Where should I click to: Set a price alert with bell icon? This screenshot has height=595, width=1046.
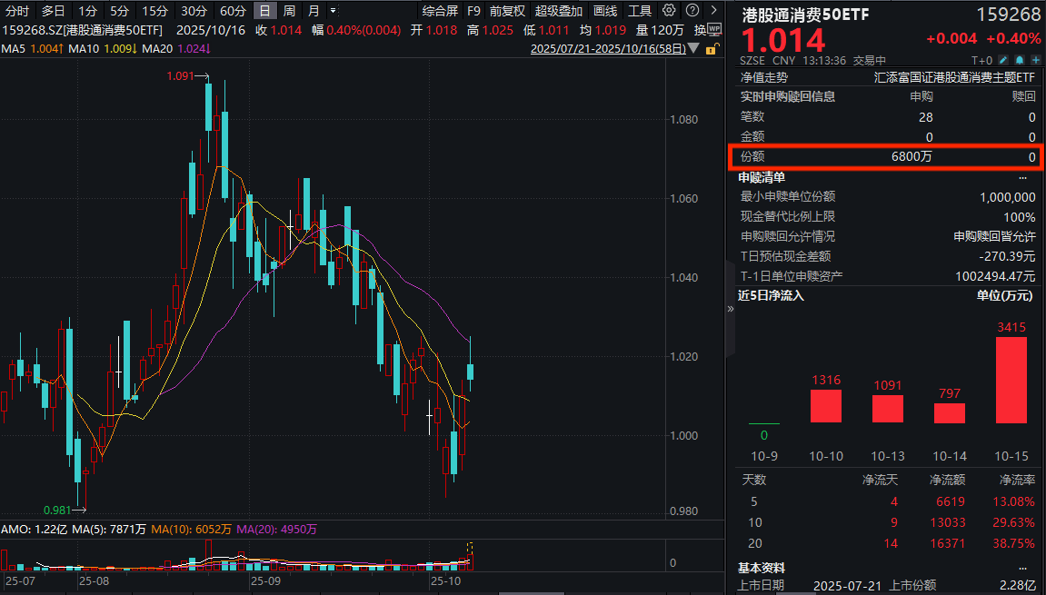[1018, 61]
